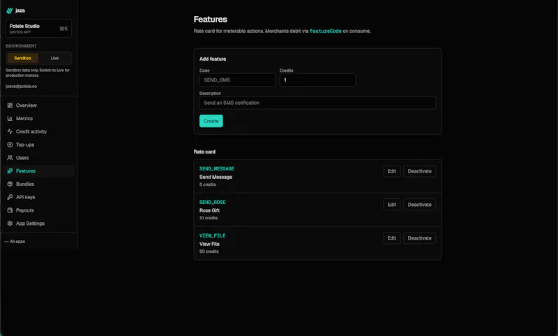Return to All apps
The width and height of the screenshot is (558, 336).
[15, 242]
